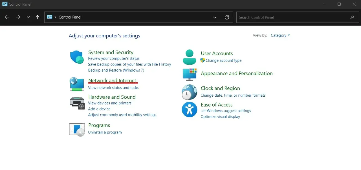The height and width of the screenshot is (170, 361).
Task: Click the Network and Internet globe icon
Action: (x=77, y=84)
